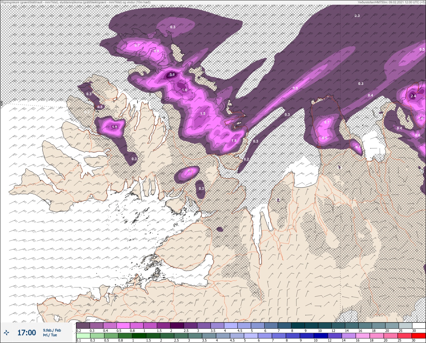Pick the snow legend swatch between 4 and 4.5
This screenshot has height=343, width=426.
pos(231,325)
